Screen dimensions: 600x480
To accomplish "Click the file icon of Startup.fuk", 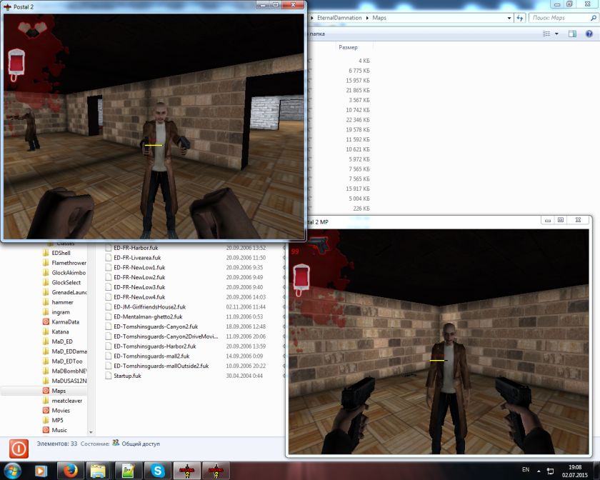I will tap(109, 376).
